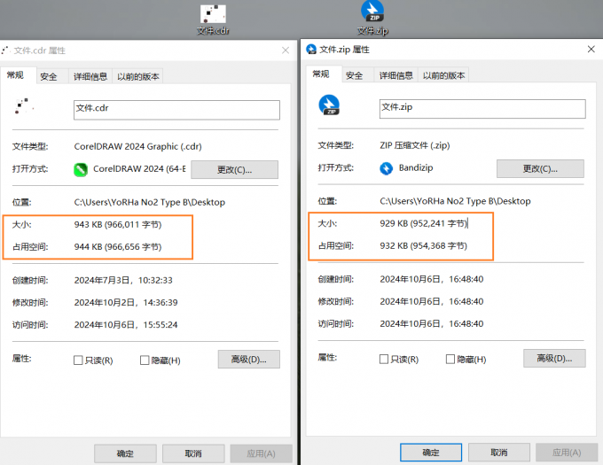Click 修改时间 value in 文件.zip properties
This screenshot has height=465, width=603.
pyautogui.click(x=432, y=301)
